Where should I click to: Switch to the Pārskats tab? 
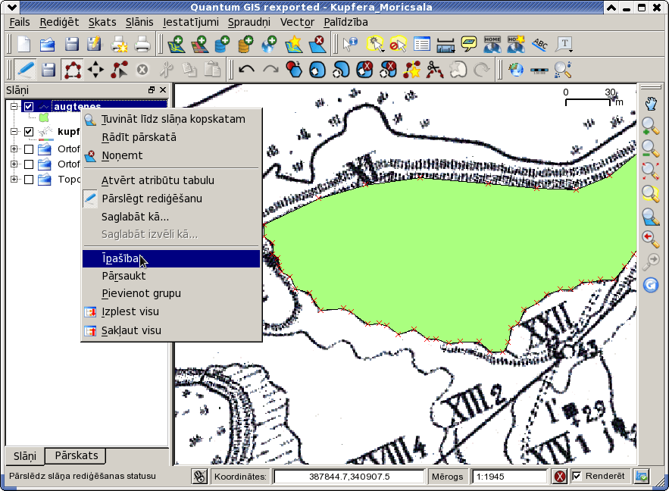coord(76,455)
